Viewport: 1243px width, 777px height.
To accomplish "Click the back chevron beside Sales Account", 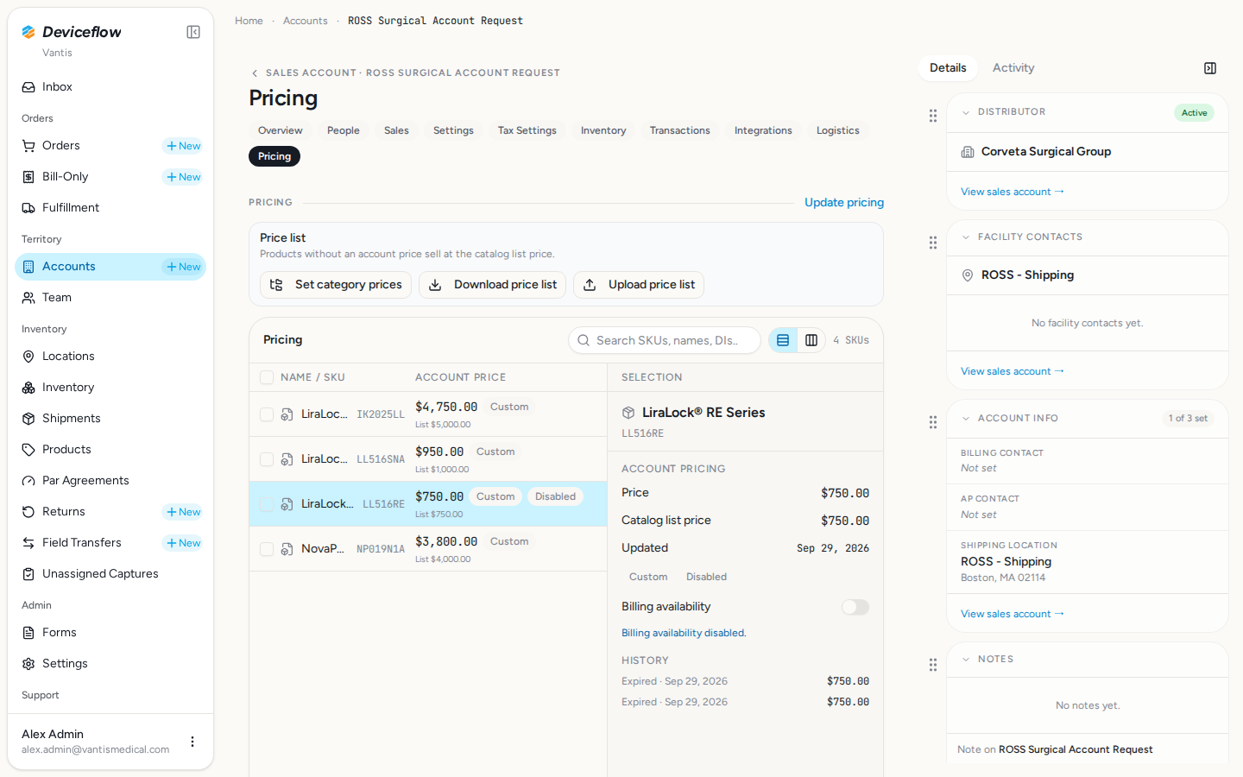I will click(x=255, y=73).
